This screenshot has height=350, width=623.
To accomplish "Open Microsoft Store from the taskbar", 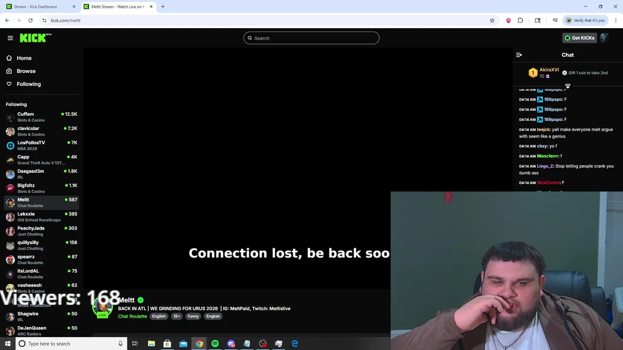I will pyautogui.click(x=167, y=344).
